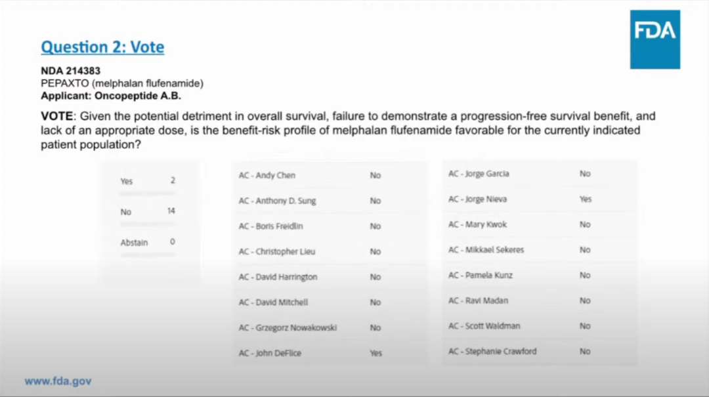
Task: Select Jorge Nieva's Yes vote
Action: coord(586,199)
